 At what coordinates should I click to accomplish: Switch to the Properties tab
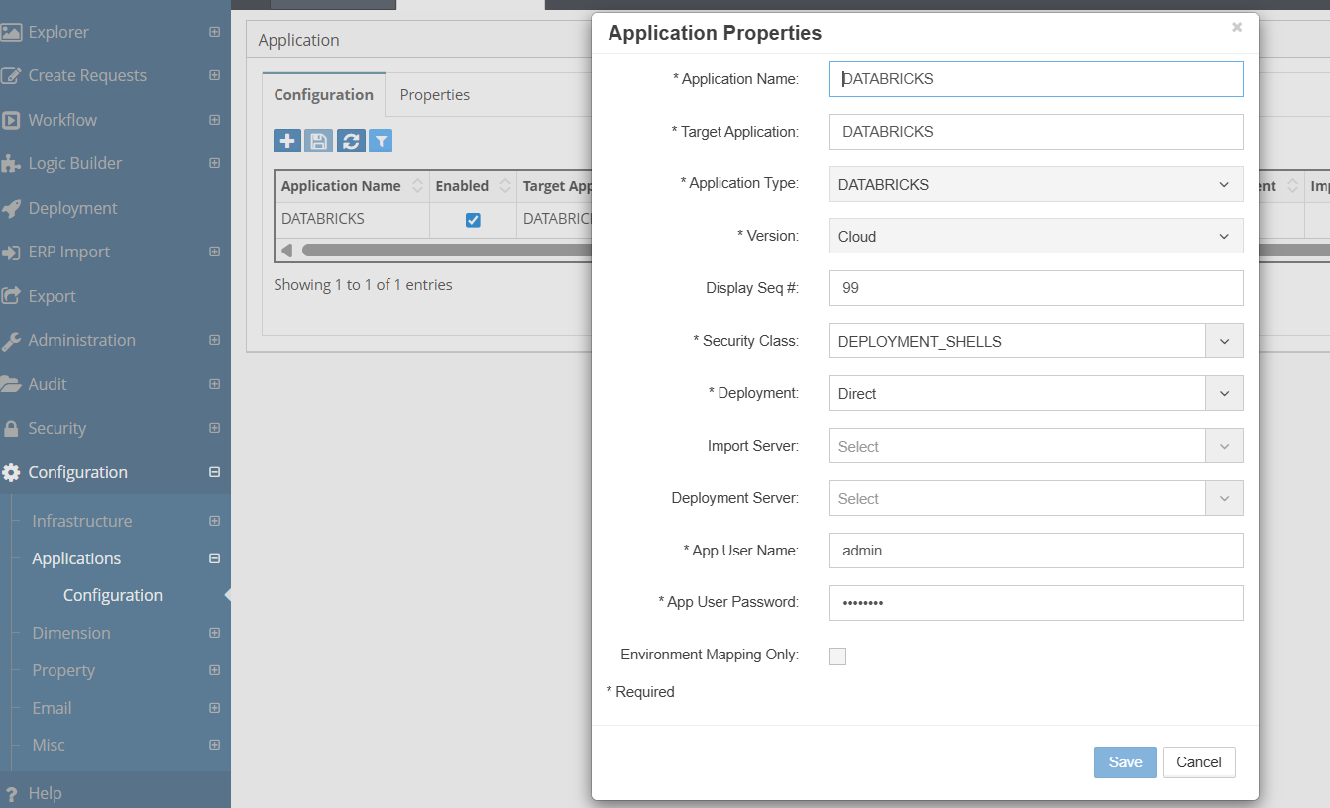(x=434, y=94)
